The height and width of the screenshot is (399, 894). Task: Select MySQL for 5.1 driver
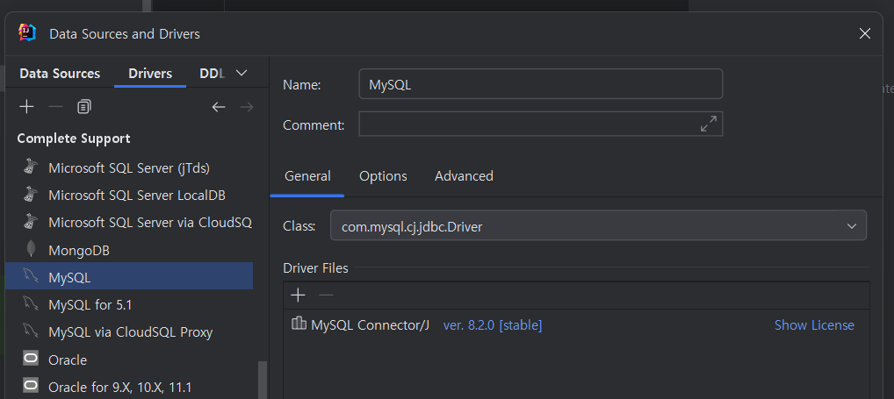point(129,304)
